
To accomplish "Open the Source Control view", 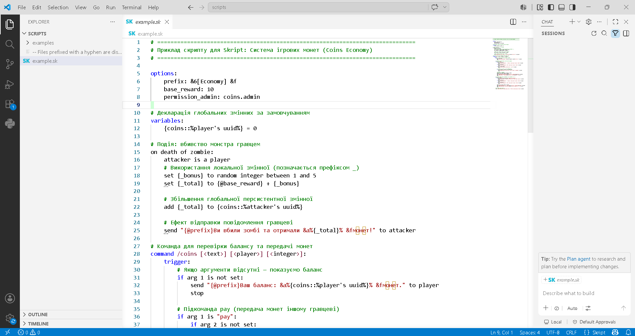I will [10, 64].
